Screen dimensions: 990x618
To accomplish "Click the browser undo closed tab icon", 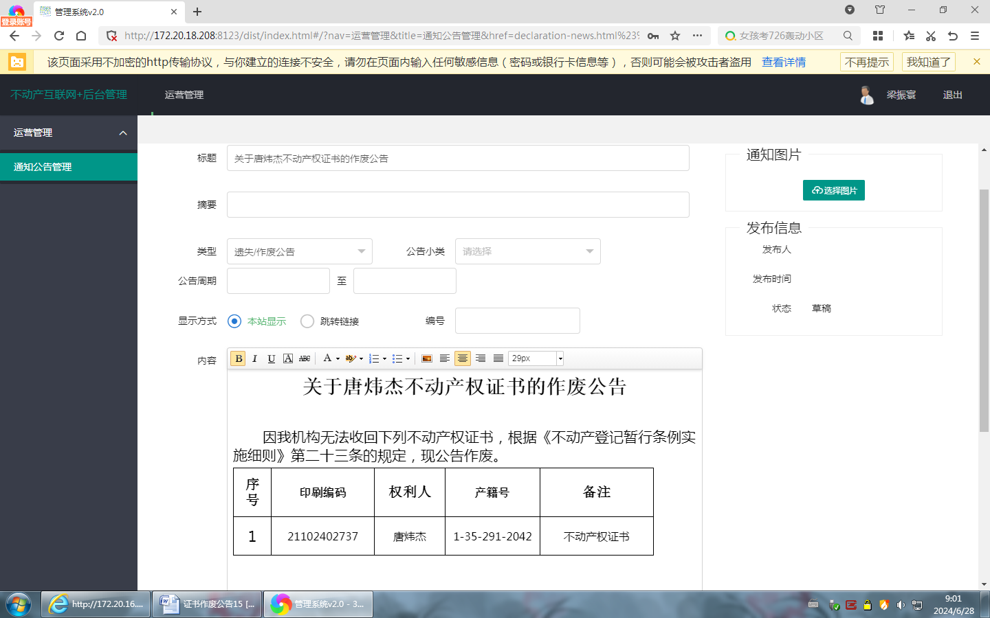I will pos(953,36).
